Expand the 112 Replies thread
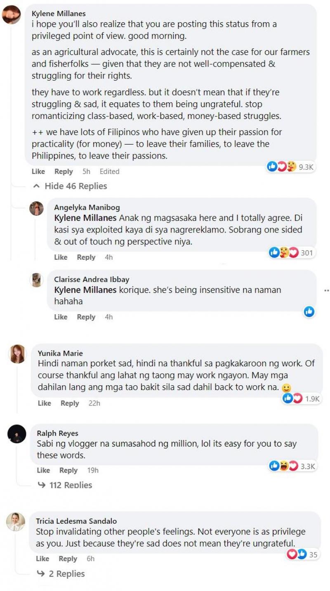330x591 pixels. 65,485
